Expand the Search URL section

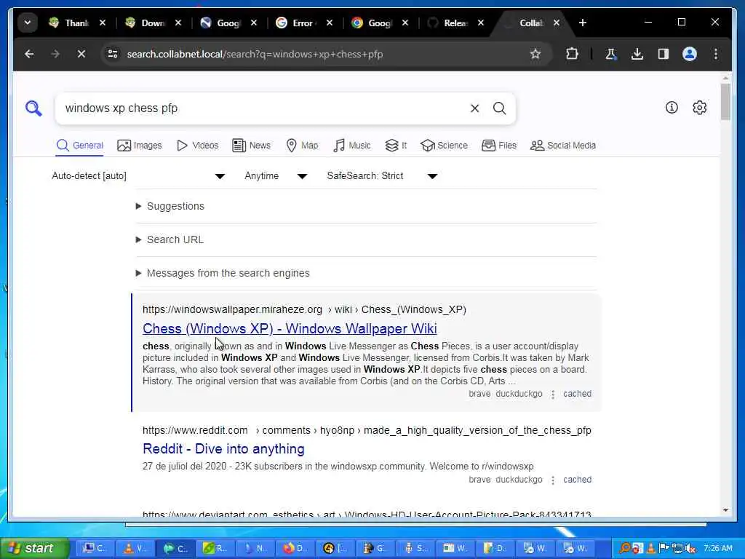170,239
